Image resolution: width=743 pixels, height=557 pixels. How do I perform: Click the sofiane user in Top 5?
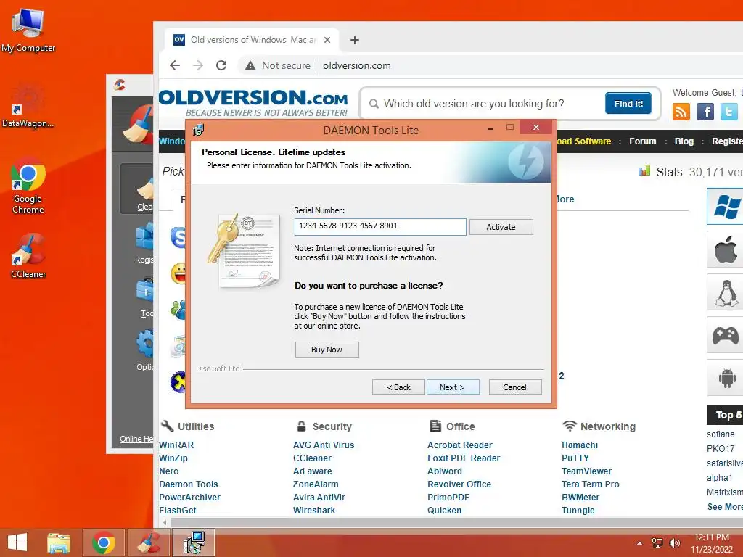coord(721,434)
